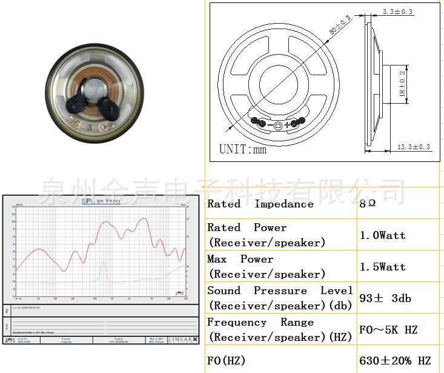Select the 'F0~5K HZ' frequency range cell
This screenshot has height=373, width=444.
(388, 330)
